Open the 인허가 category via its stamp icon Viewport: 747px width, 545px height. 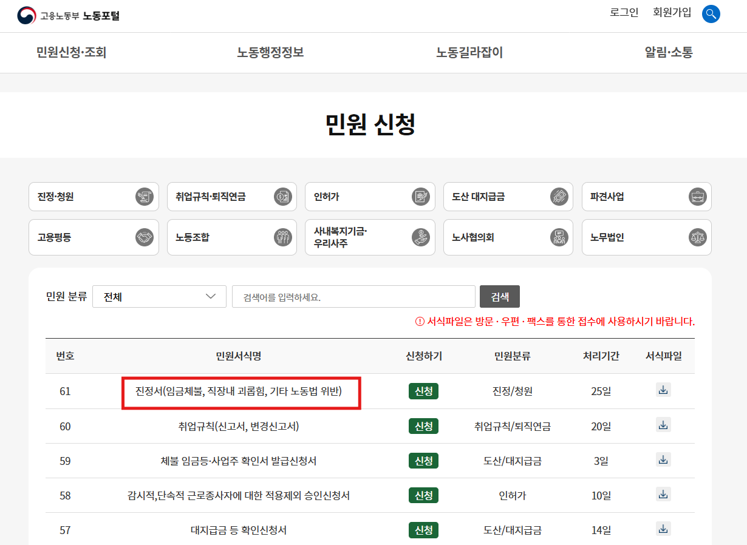click(422, 197)
